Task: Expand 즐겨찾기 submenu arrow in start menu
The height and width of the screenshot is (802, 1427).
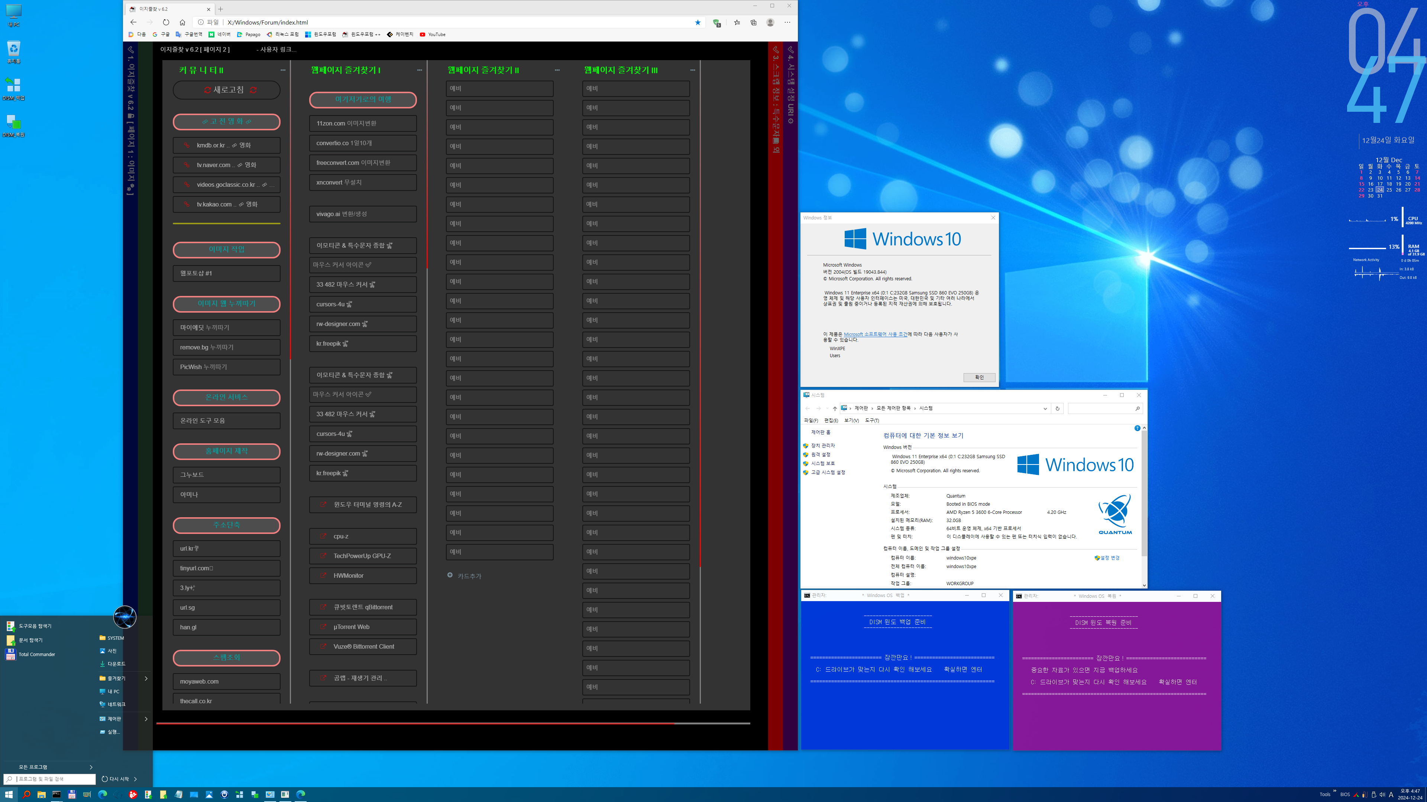Action: [146, 679]
